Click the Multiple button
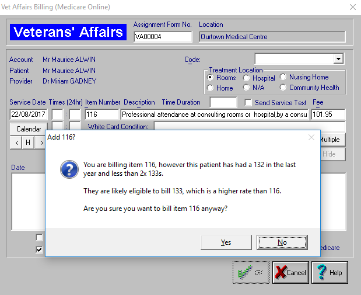This screenshot has width=361, height=295. click(332, 140)
